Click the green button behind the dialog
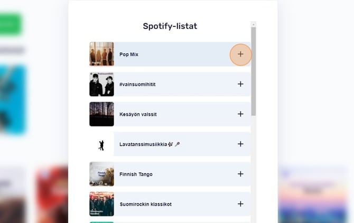This screenshot has height=223, width=354. coord(11,24)
